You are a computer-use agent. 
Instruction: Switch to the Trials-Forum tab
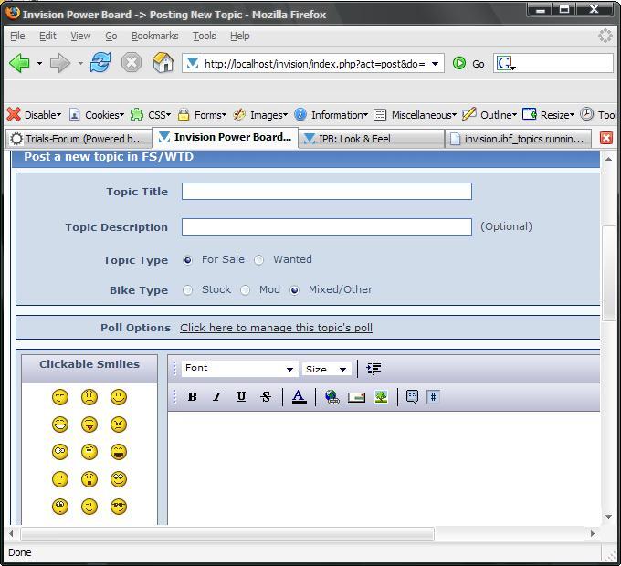click(x=79, y=139)
